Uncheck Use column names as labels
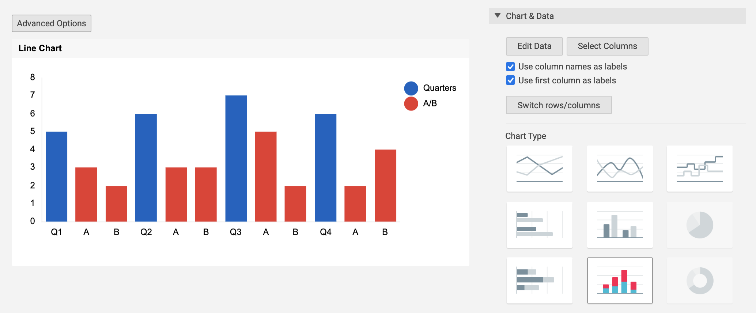The image size is (756, 313). point(510,67)
